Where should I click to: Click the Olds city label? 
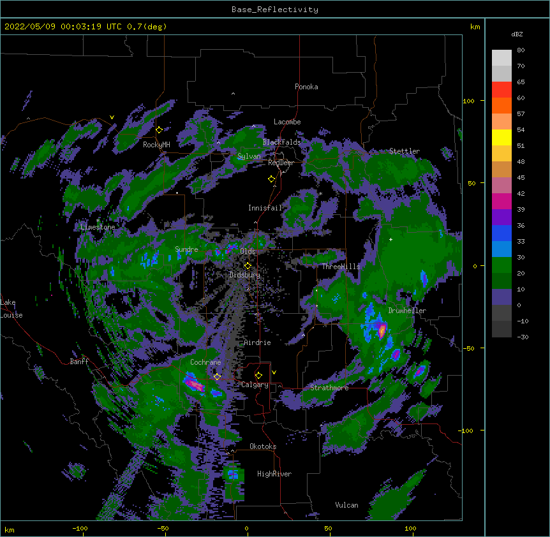tap(248, 251)
